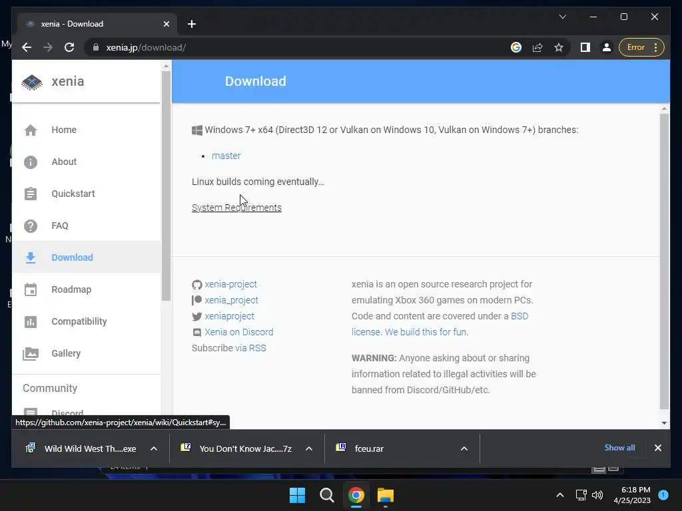The width and height of the screenshot is (682, 511).
Task: Open the Chrome profile icon
Action: click(x=607, y=47)
